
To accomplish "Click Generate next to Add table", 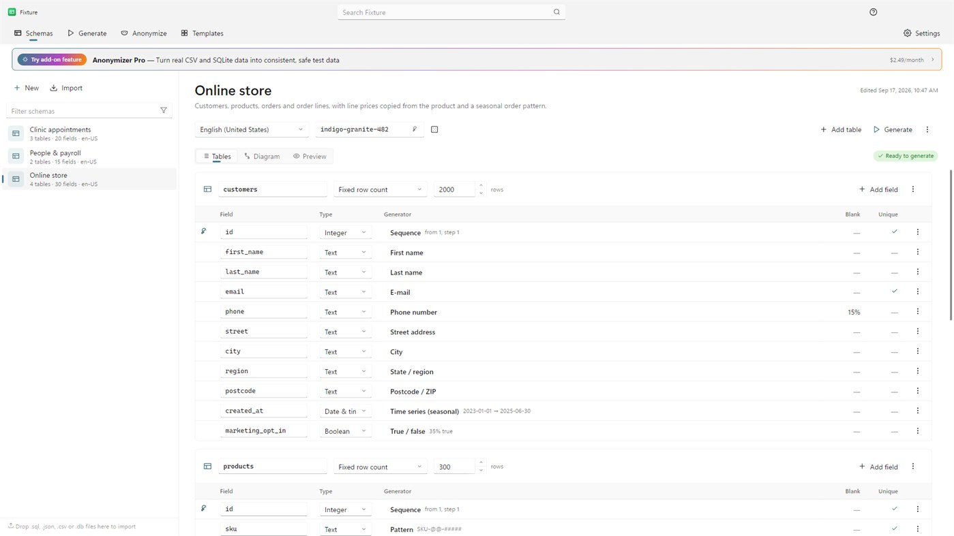I will click(x=893, y=129).
